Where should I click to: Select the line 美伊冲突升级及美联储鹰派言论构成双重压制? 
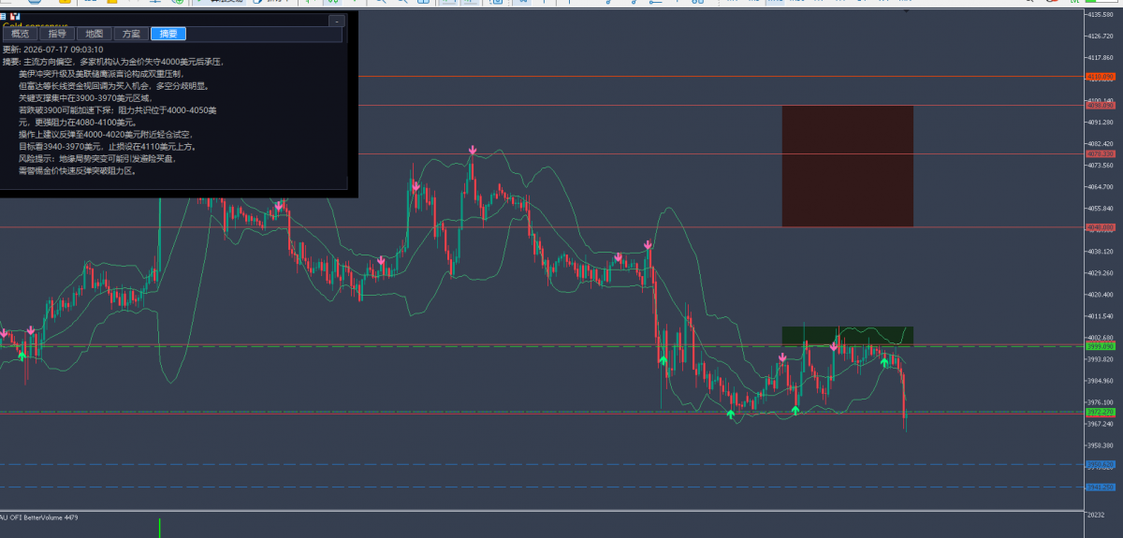101,74
